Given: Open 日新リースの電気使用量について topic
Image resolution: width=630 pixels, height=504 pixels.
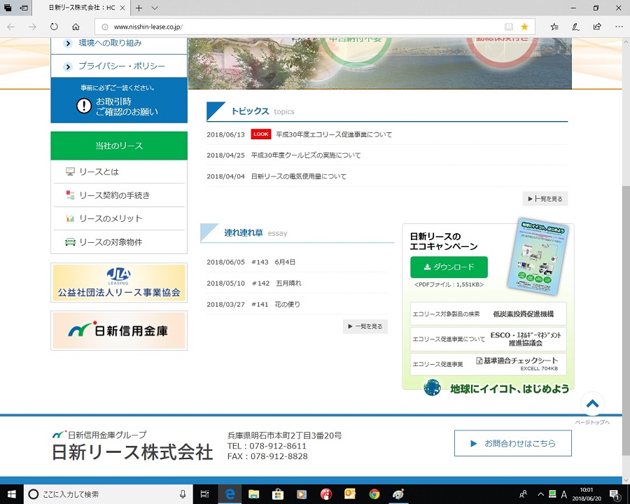Looking at the screenshot, I should [298, 176].
